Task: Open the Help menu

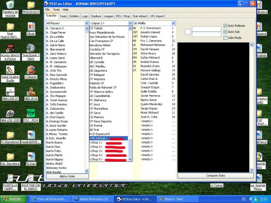Action: (x=65, y=9)
